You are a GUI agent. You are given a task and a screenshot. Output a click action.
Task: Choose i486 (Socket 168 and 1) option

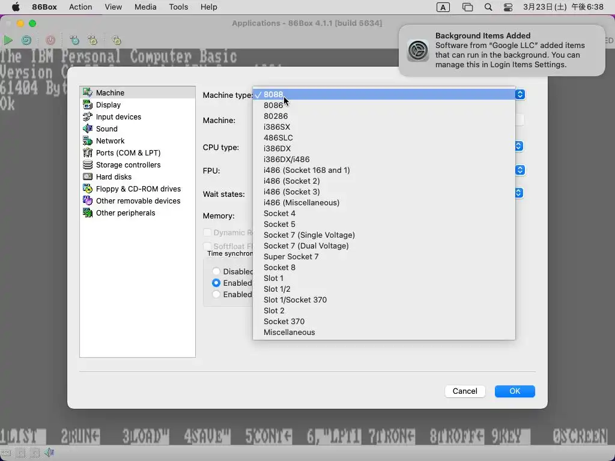[x=384, y=170]
